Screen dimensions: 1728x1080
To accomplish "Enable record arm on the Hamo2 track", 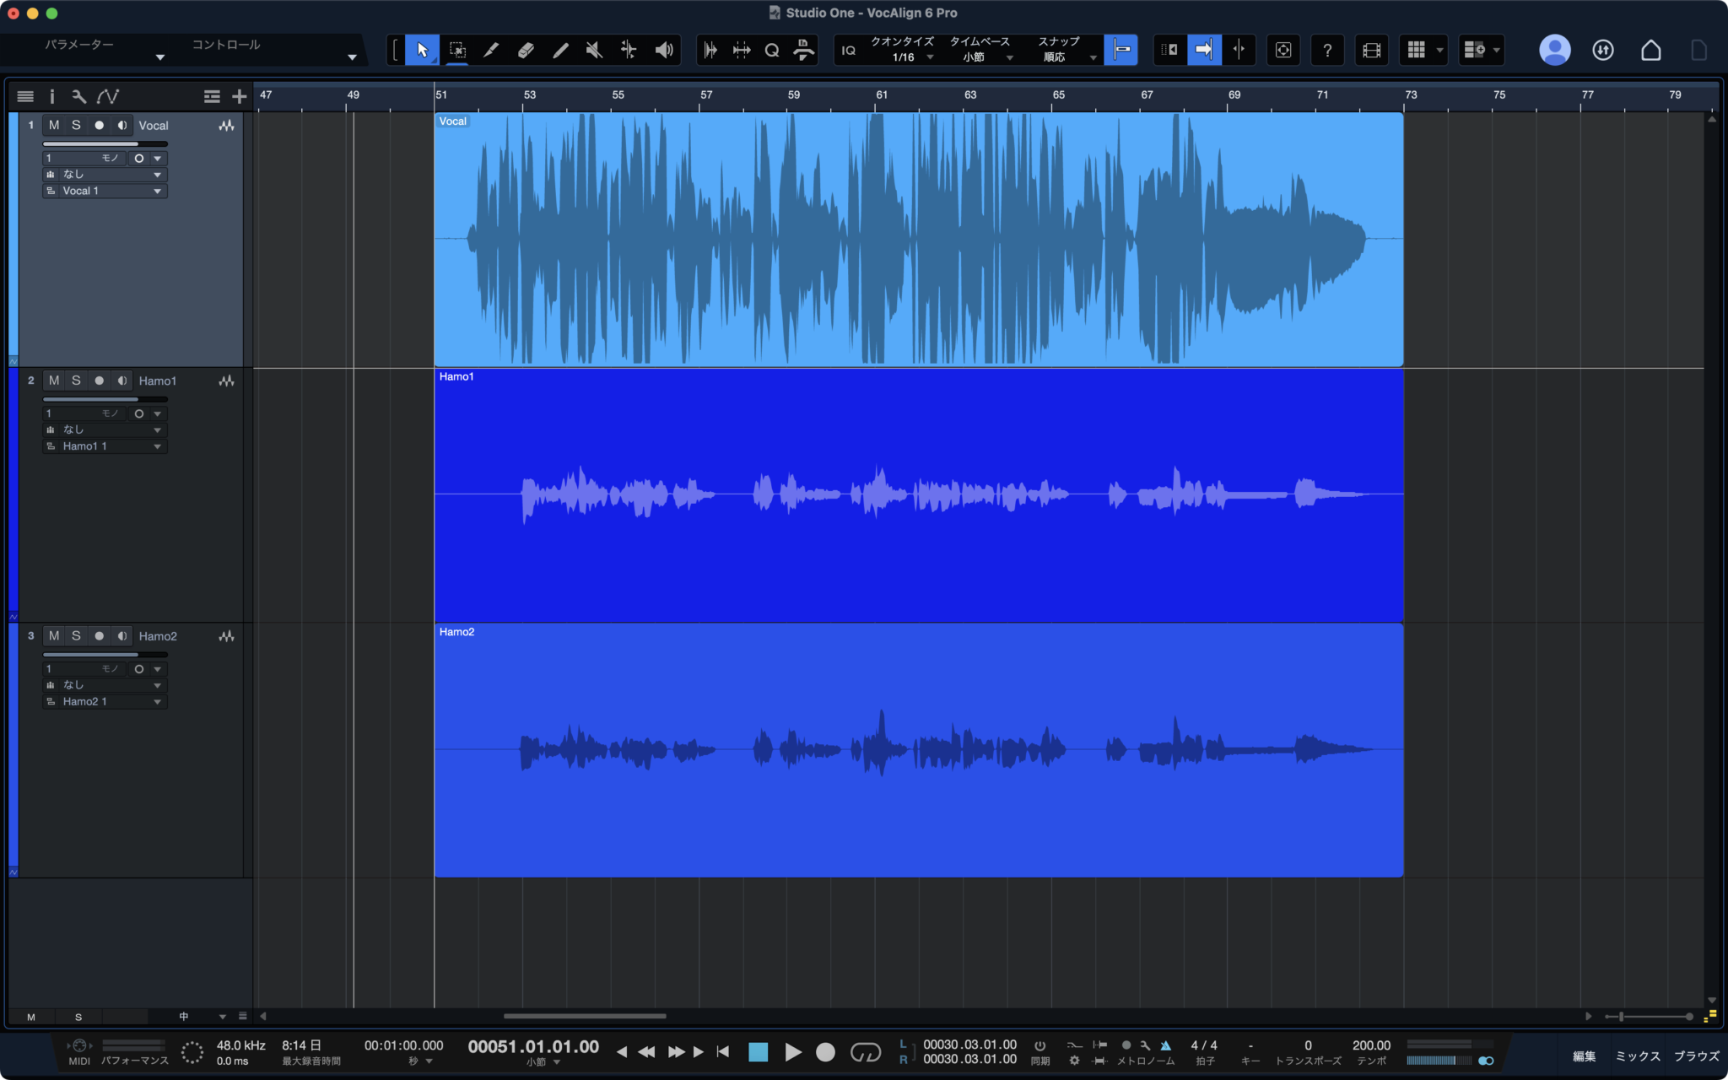I will click(x=99, y=635).
